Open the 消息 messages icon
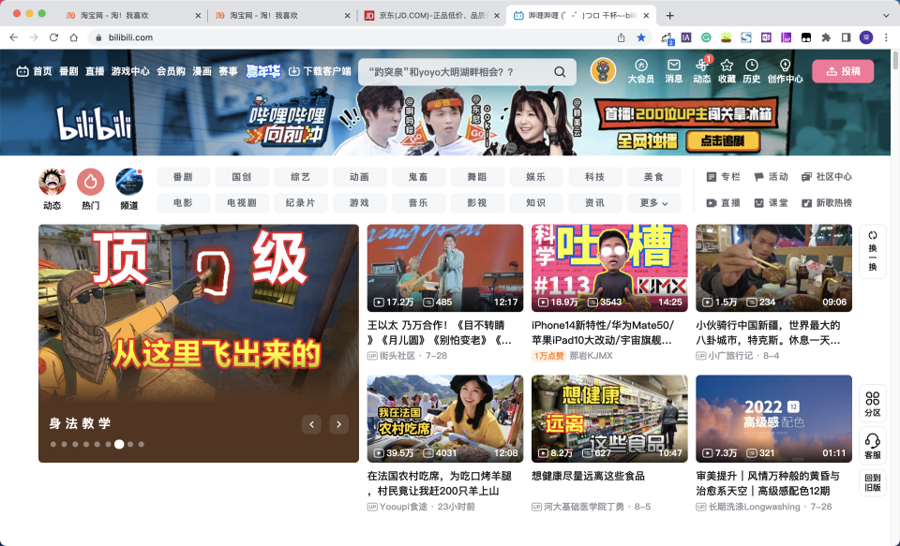Screen dimensions: 900x546 coord(674,71)
